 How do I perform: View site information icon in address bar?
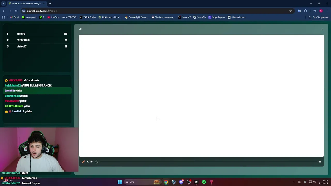(24, 11)
